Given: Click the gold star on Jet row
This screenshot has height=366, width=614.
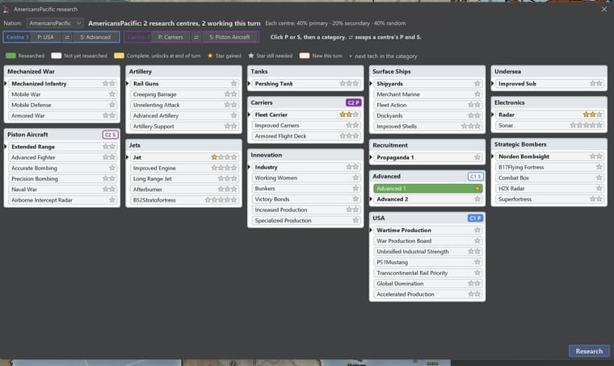Looking at the screenshot, I should pos(214,157).
